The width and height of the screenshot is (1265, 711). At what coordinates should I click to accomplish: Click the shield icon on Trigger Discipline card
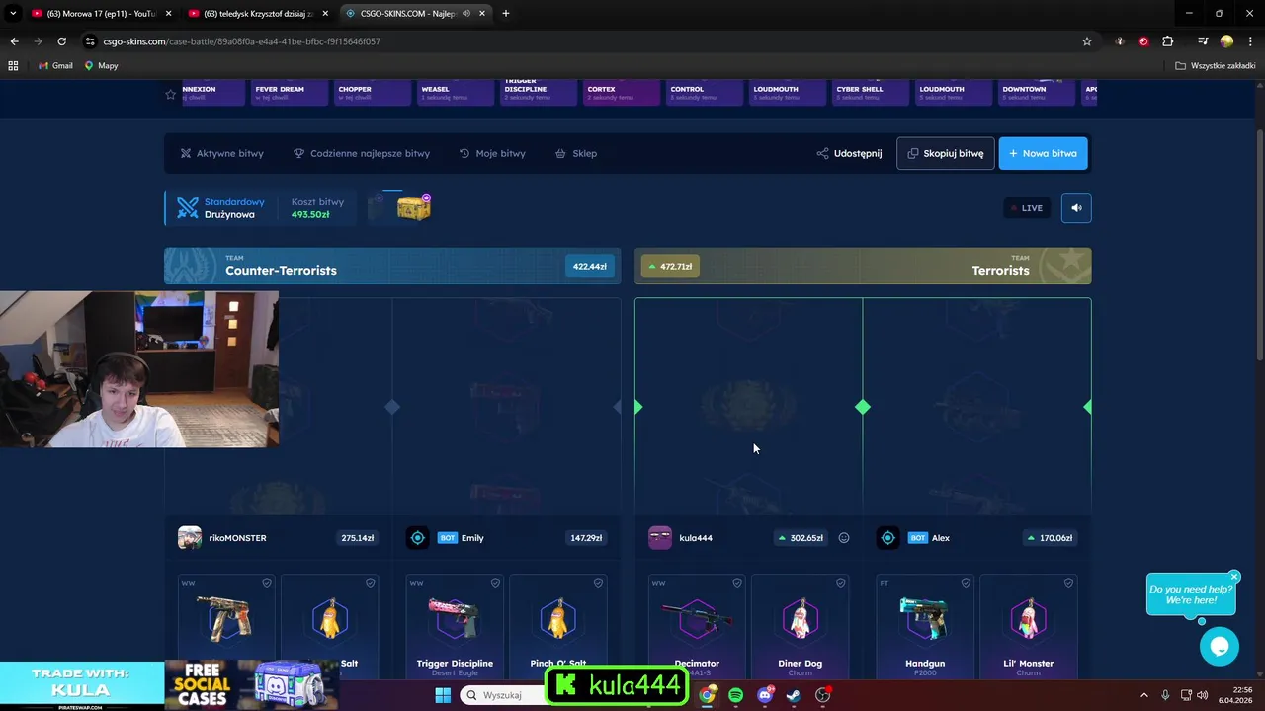click(x=494, y=583)
